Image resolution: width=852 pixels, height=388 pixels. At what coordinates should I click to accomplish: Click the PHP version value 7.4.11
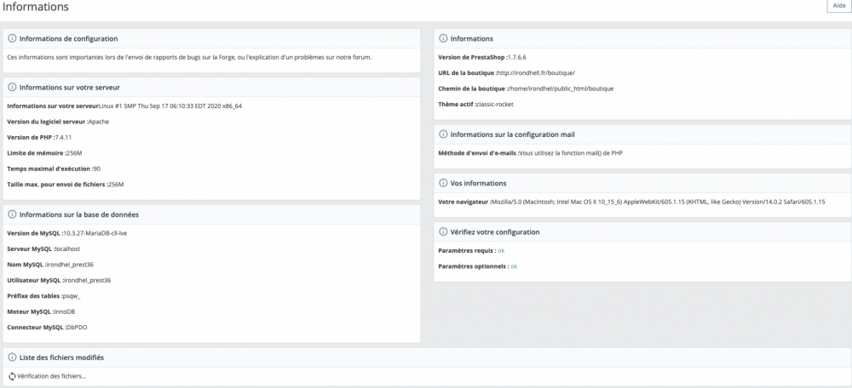pyautogui.click(x=66, y=137)
